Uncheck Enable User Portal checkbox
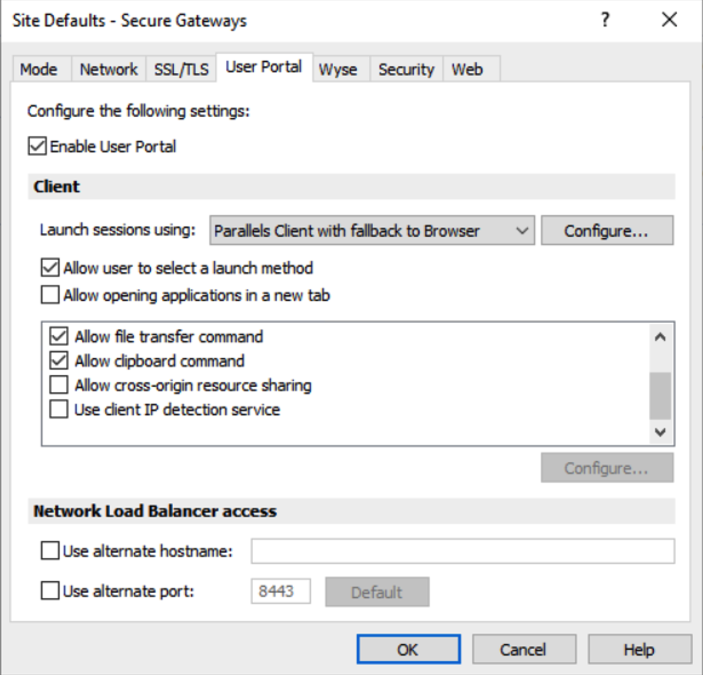The image size is (703, 675). coord(38,146)
